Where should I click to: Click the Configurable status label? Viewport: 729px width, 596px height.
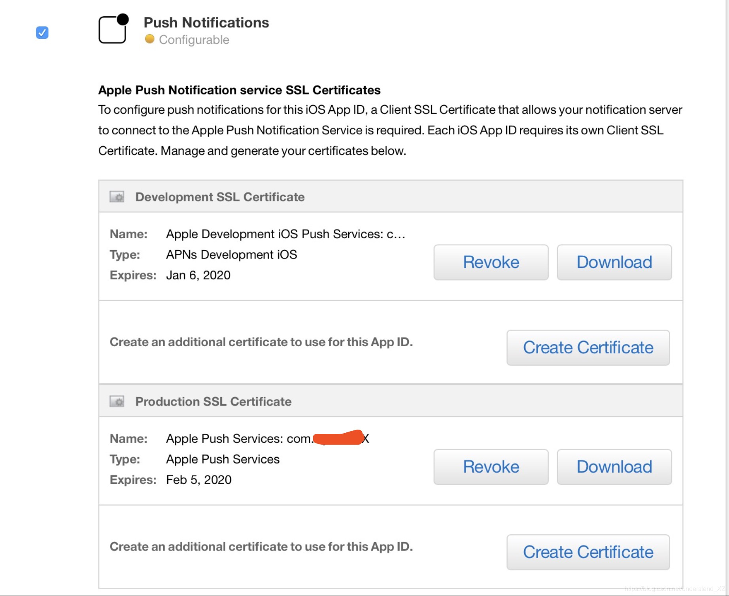point(194,40)
